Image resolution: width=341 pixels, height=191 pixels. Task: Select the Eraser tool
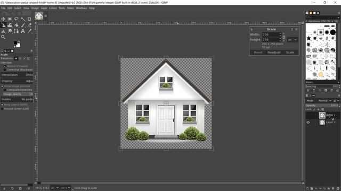pyautogui.click(x=29, y=25)
